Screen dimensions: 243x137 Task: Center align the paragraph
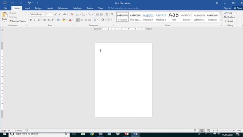click(x=82, y=20)
